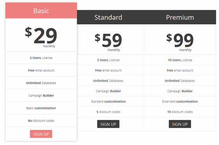219x145 pixels.
Task: Click the $59 monthly price
Action: (x=108, y=42)
